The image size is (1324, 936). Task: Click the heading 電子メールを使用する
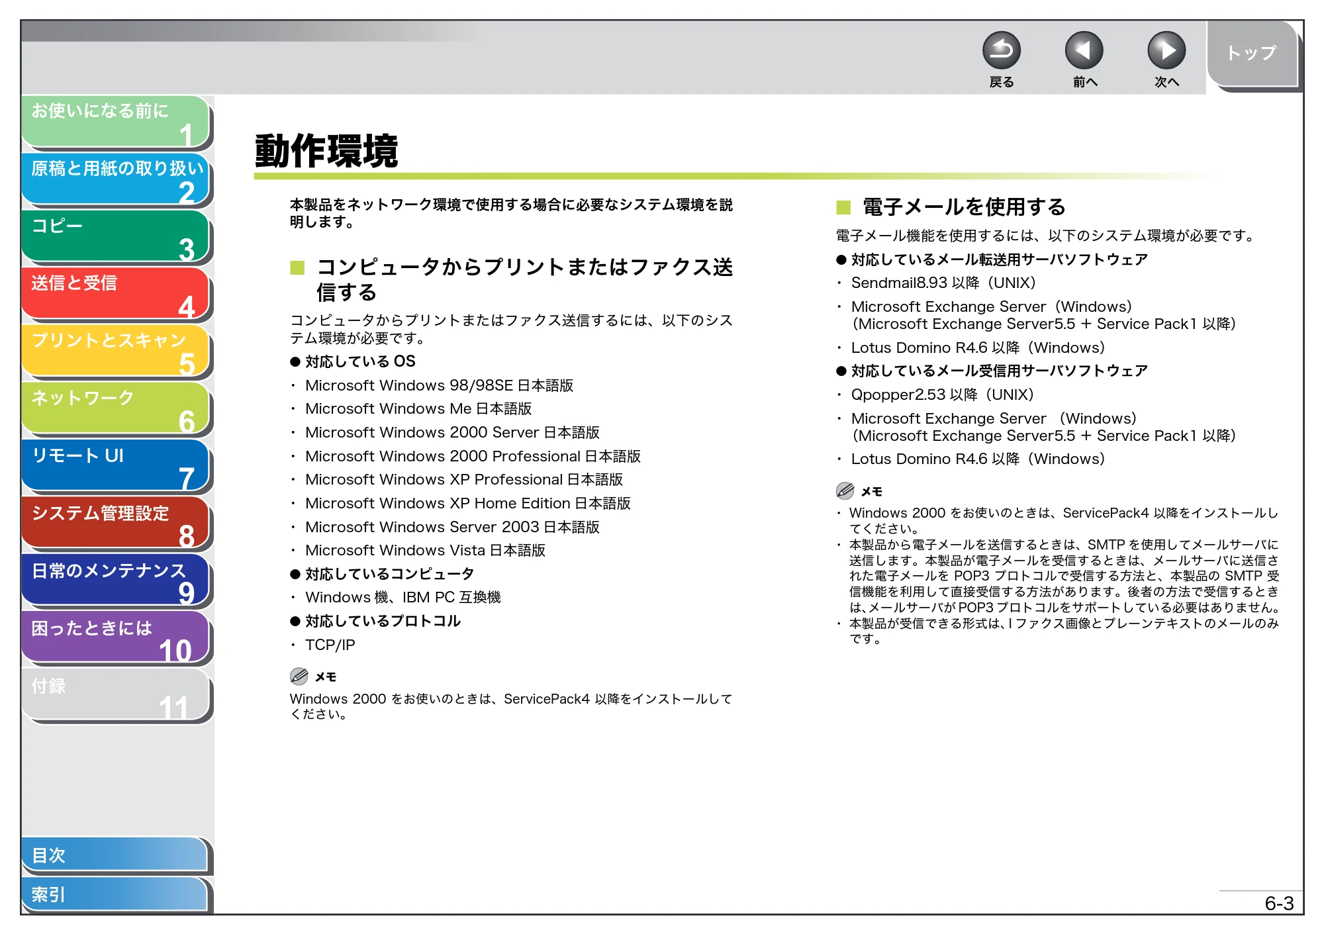click(x=964, y=207)
